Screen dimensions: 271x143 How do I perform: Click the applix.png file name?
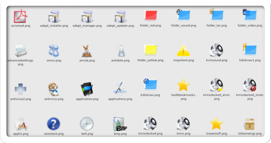click(21, 134)
